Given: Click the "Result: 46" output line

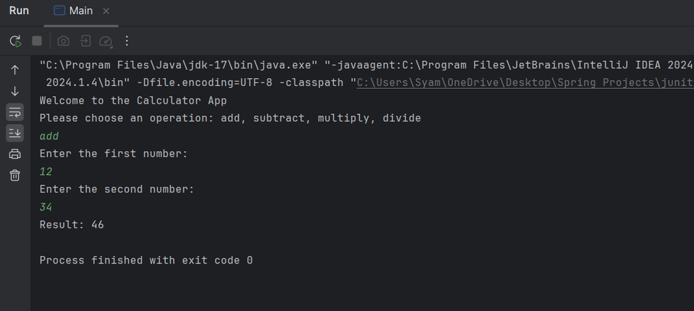Looking at the screenshot, I should point(72,225).
